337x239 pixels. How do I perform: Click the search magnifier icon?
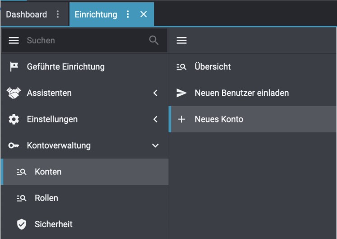[x=154, y=40]
